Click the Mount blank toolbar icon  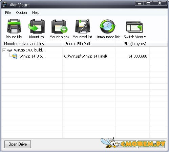point(59,26)
